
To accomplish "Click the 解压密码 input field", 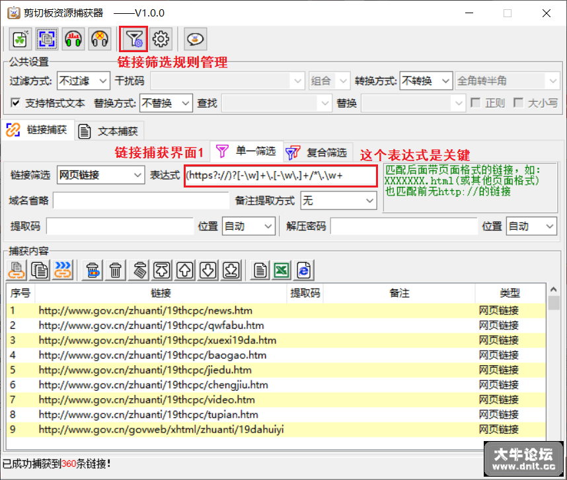I will click(404, 226).
